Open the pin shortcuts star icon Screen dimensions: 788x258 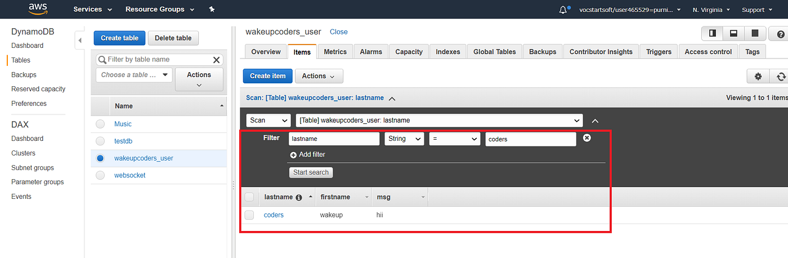click(x=212, y=10)
